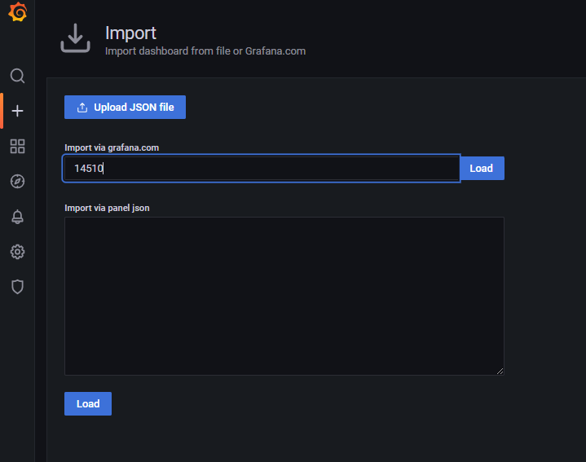Open the Search dashboards magnifier icon
The image size is (586, 462).
pos(17,76)
